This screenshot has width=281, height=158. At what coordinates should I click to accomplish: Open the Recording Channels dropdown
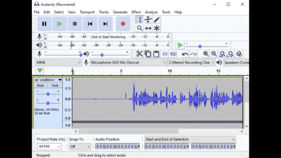click(x=191, y=63)
